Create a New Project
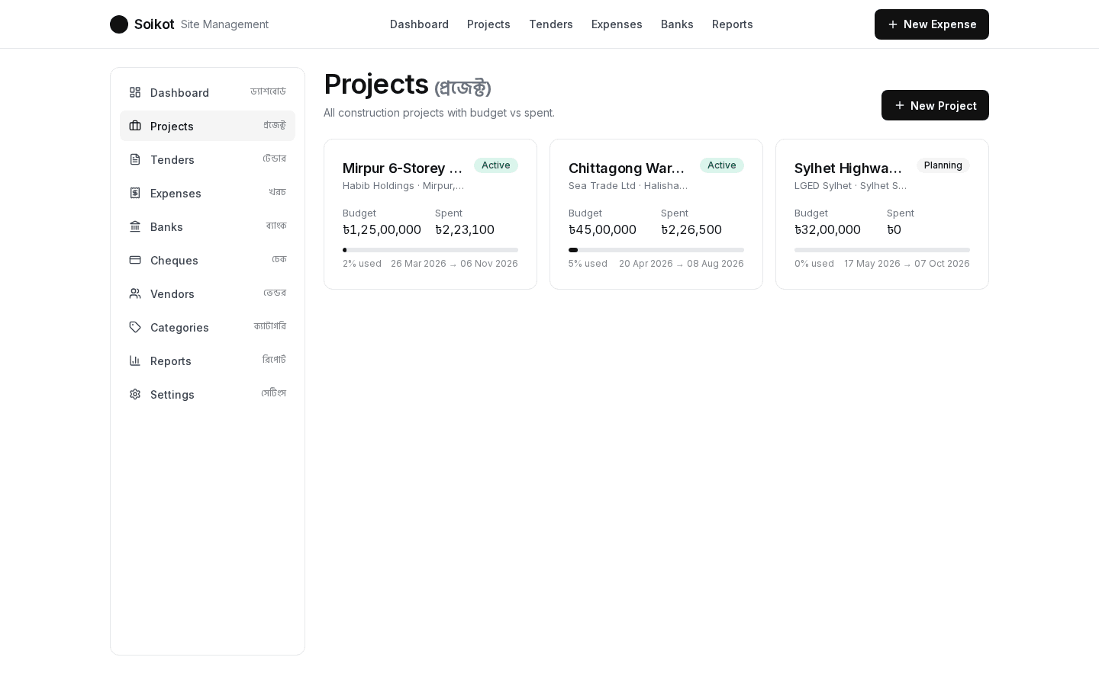Viewport: 1099px width, 686px height. click(935, 105)
